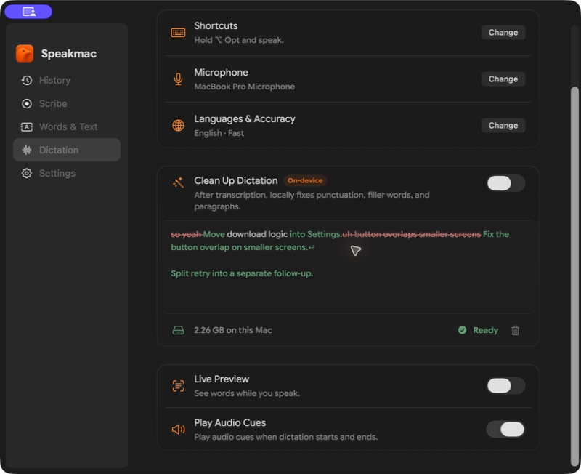
Task: Enable the Live Preview switch
Action: click(x=505, y=386)
